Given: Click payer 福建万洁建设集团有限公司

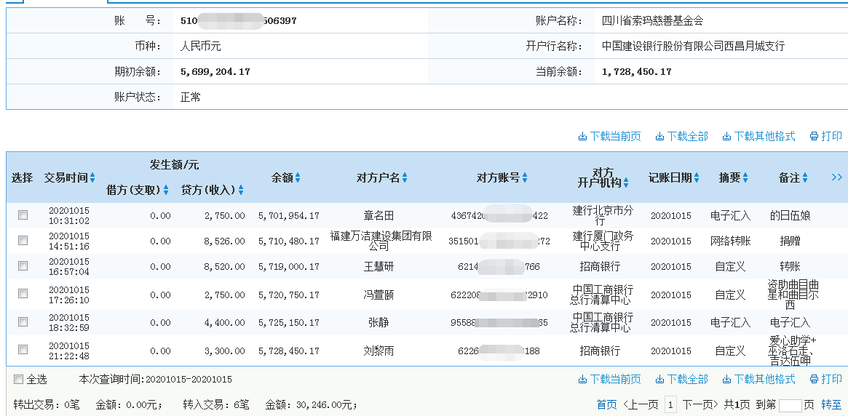Looking at the screenshot, I should pos(381,241).
